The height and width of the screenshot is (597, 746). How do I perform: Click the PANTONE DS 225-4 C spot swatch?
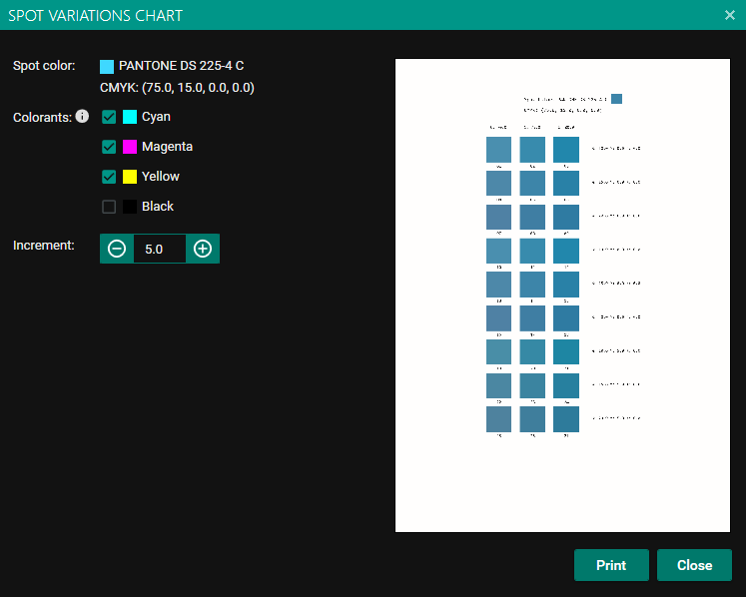click(107, 67)
